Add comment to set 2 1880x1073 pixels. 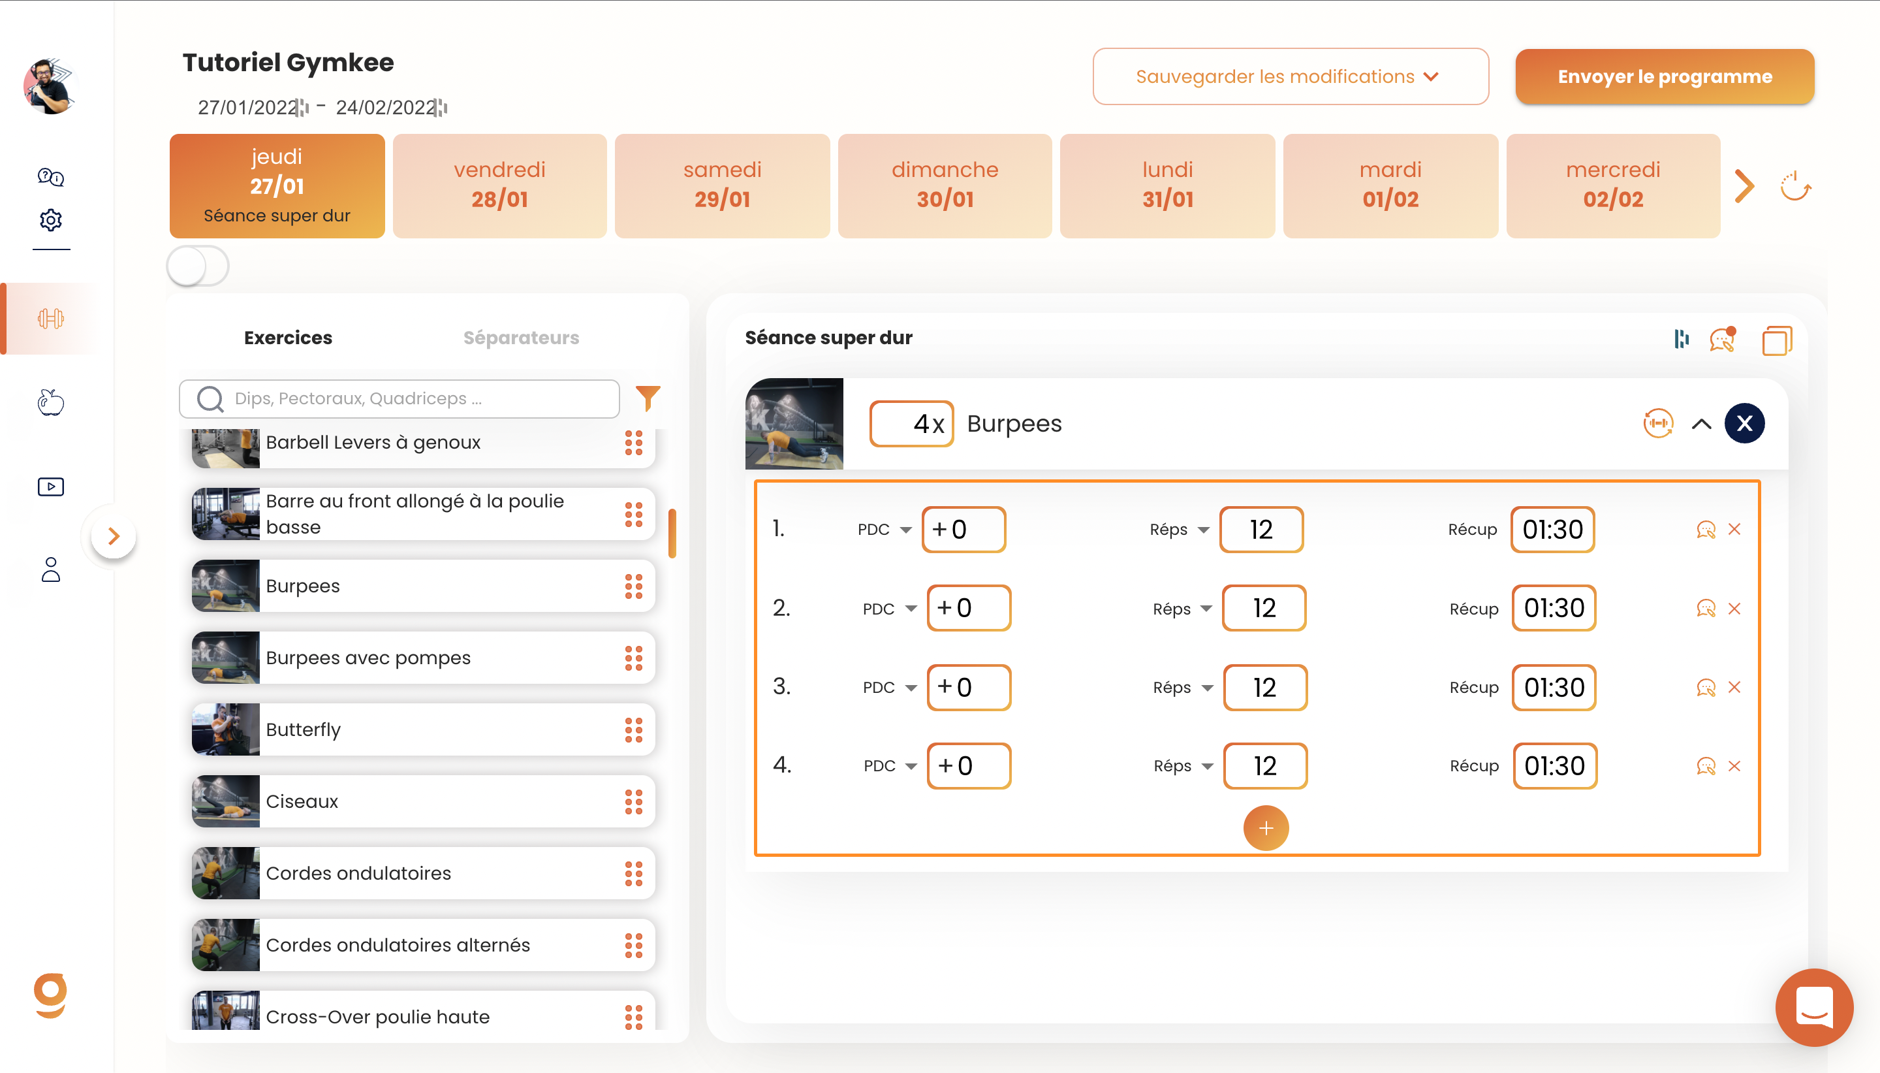click(1706, 608)
